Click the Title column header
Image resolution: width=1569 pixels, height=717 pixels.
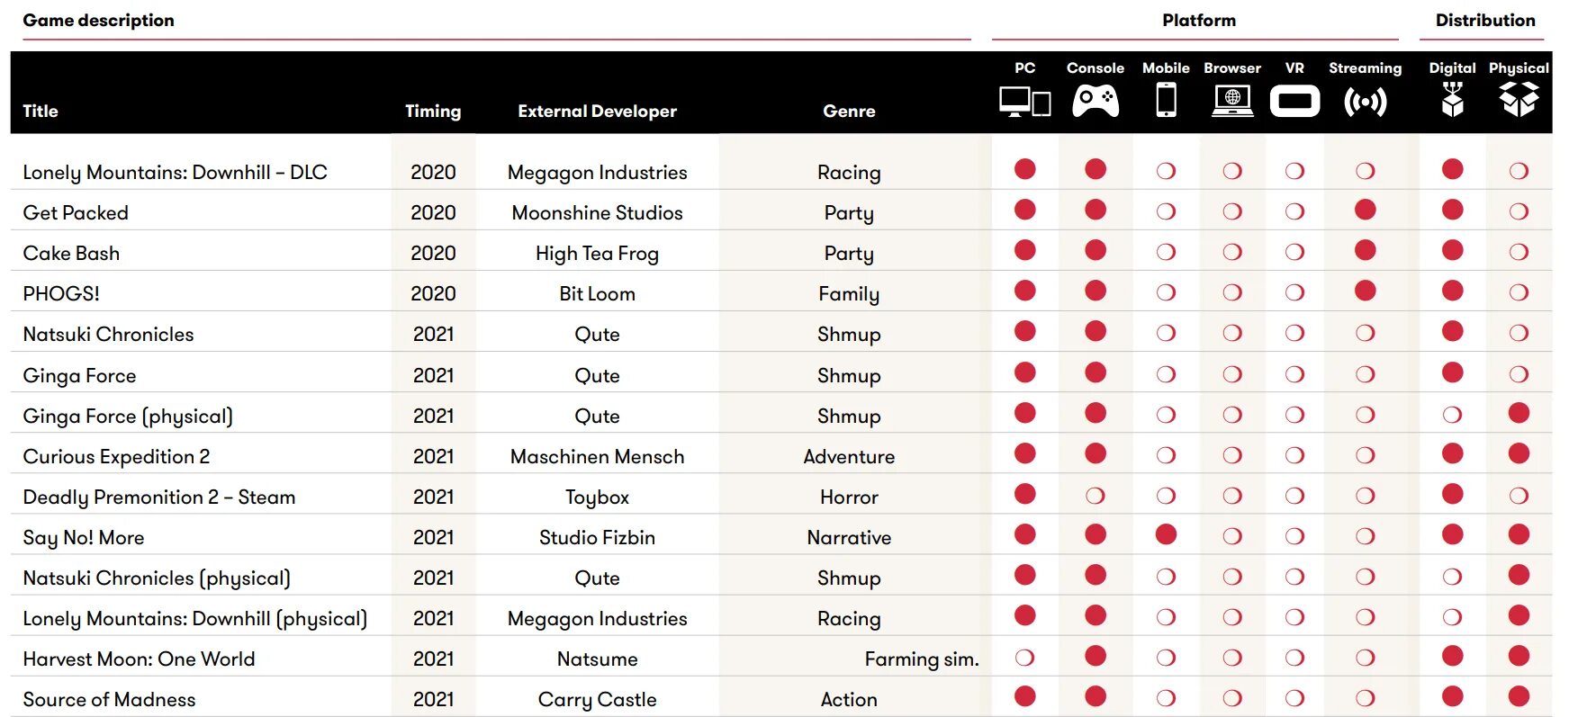41,112
